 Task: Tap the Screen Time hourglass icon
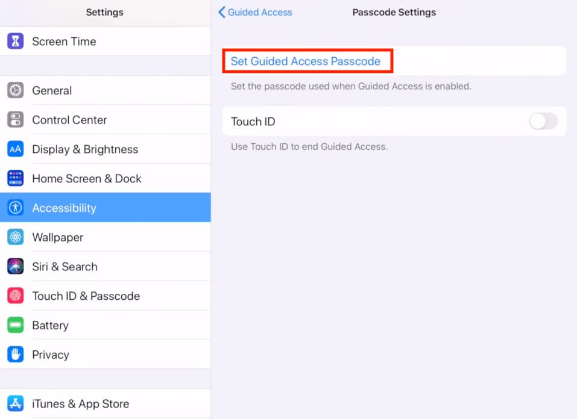click(x=16, y=41)
